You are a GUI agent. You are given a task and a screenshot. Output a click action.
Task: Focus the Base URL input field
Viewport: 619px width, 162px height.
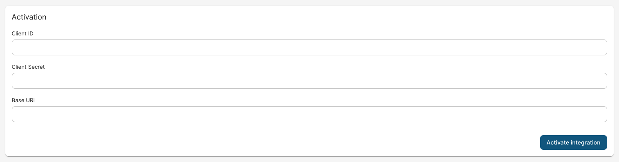pos(309,114)
